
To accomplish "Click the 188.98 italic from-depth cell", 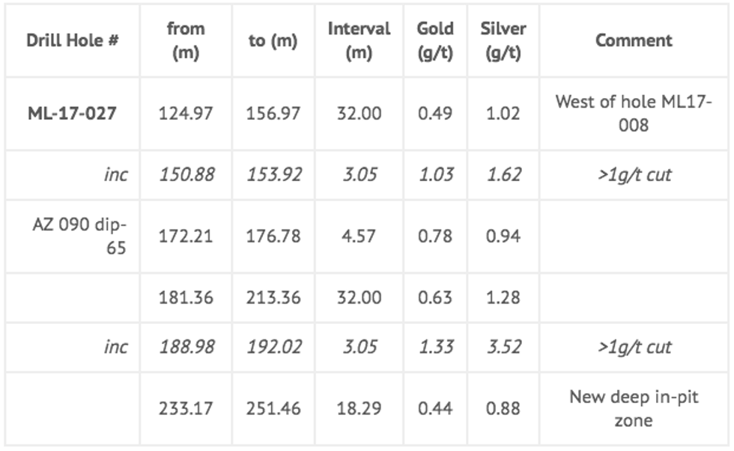I will point(186,347).
